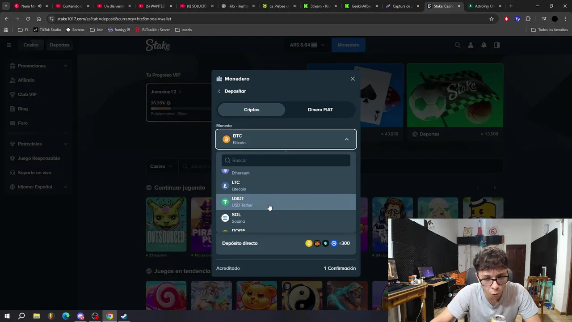This screenshot has width=572, height=322.
Task: Open the Deportes section in the header
Action: point(59,45)
